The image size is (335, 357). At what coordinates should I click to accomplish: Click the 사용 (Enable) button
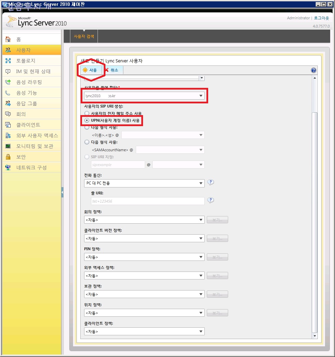[90, 70]
